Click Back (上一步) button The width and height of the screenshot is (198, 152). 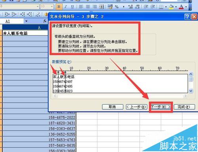137,107
